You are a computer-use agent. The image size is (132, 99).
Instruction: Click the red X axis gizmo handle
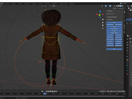97,14
